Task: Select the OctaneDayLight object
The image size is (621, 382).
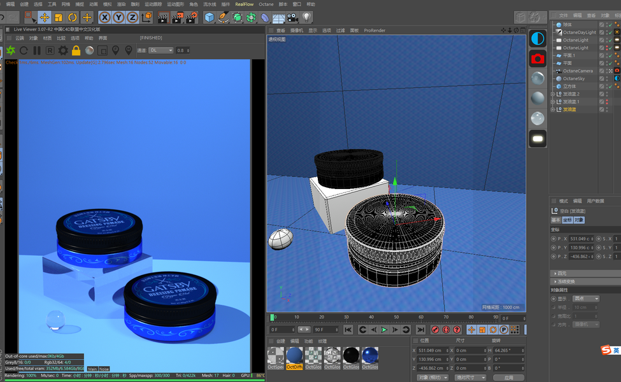Action: point(580,32)
